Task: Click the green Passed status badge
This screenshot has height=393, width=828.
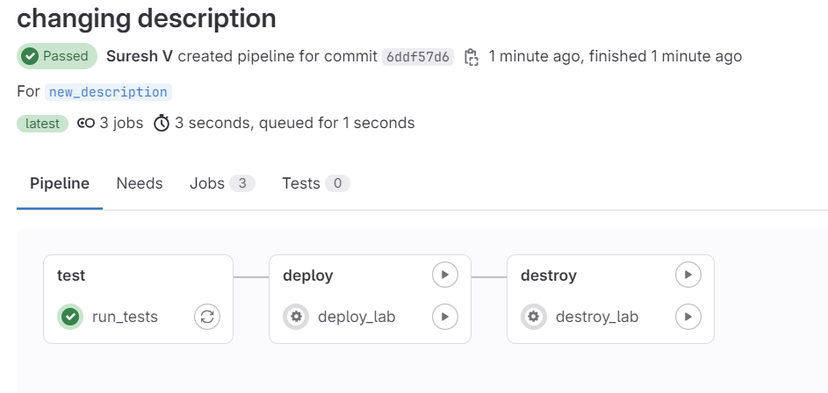Action: click(56, 56)
